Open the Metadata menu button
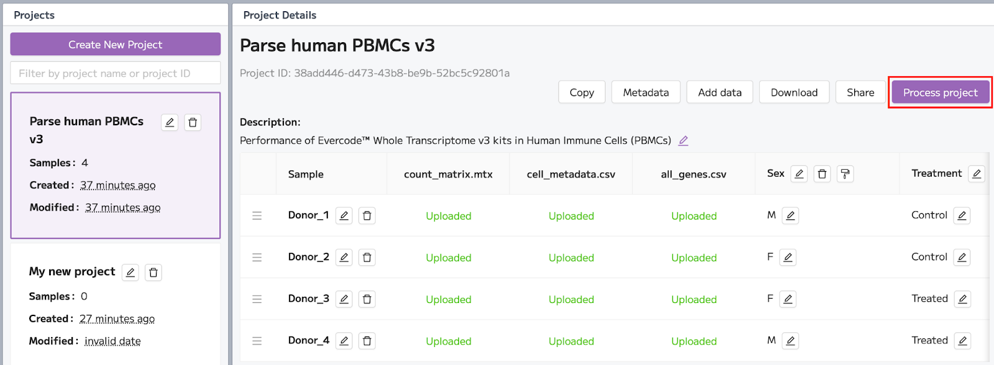994x365 pixels. coord(646,92)
